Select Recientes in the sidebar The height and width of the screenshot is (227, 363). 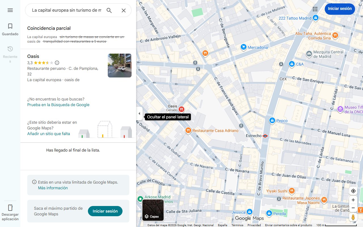pyautogui.click(x=10, y=52)
